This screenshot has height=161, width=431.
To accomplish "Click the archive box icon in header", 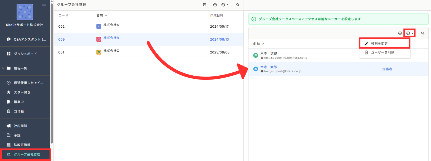I will point(204,5).
